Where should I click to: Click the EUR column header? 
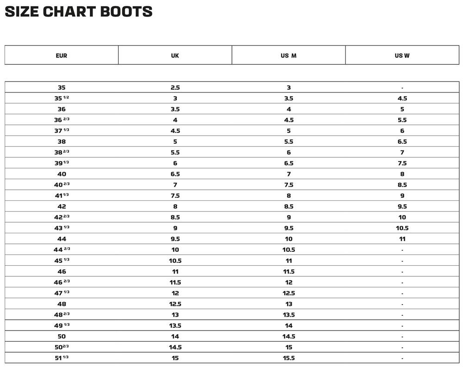(62, 56)
